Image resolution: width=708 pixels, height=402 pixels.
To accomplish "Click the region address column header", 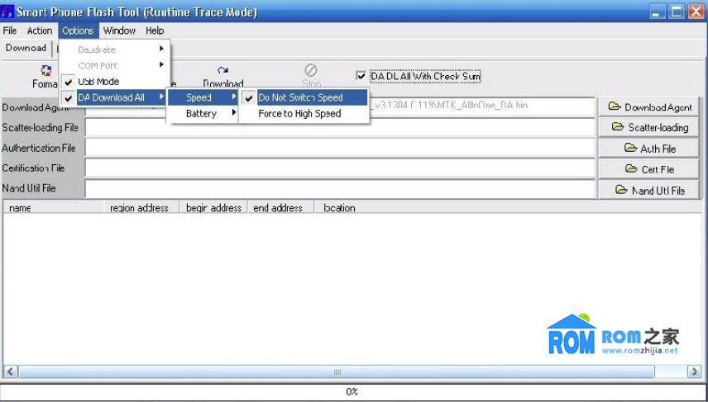I will (141, 208).
